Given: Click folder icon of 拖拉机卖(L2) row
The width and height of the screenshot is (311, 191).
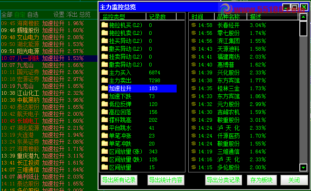Looking at the screenshot, I should 105,33.
